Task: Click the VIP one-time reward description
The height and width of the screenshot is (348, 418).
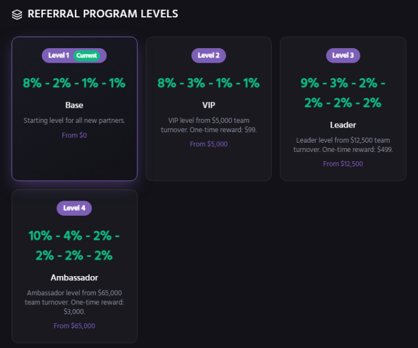Action: 208,125
